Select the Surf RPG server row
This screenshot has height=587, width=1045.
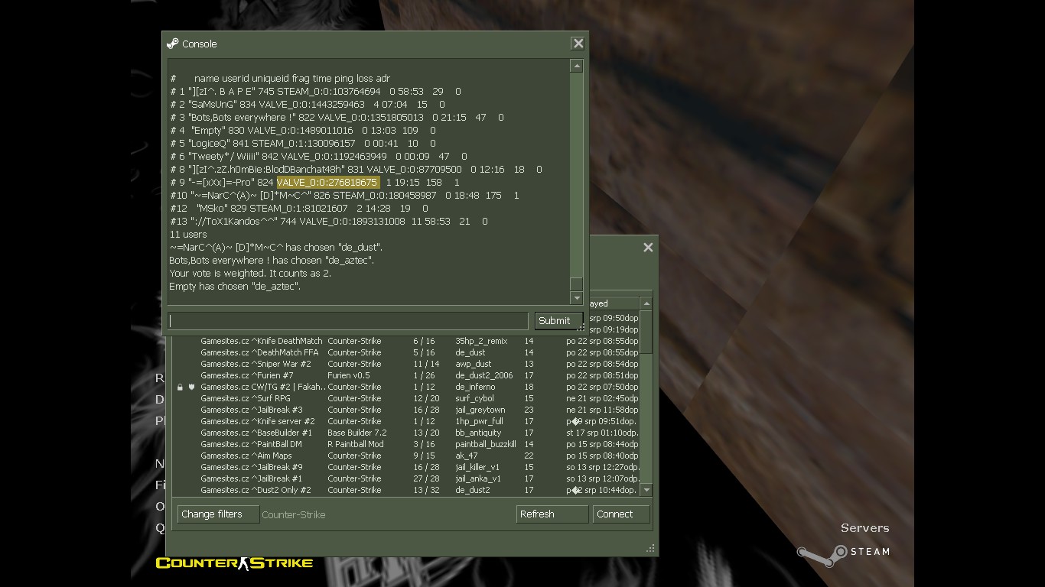405,398
